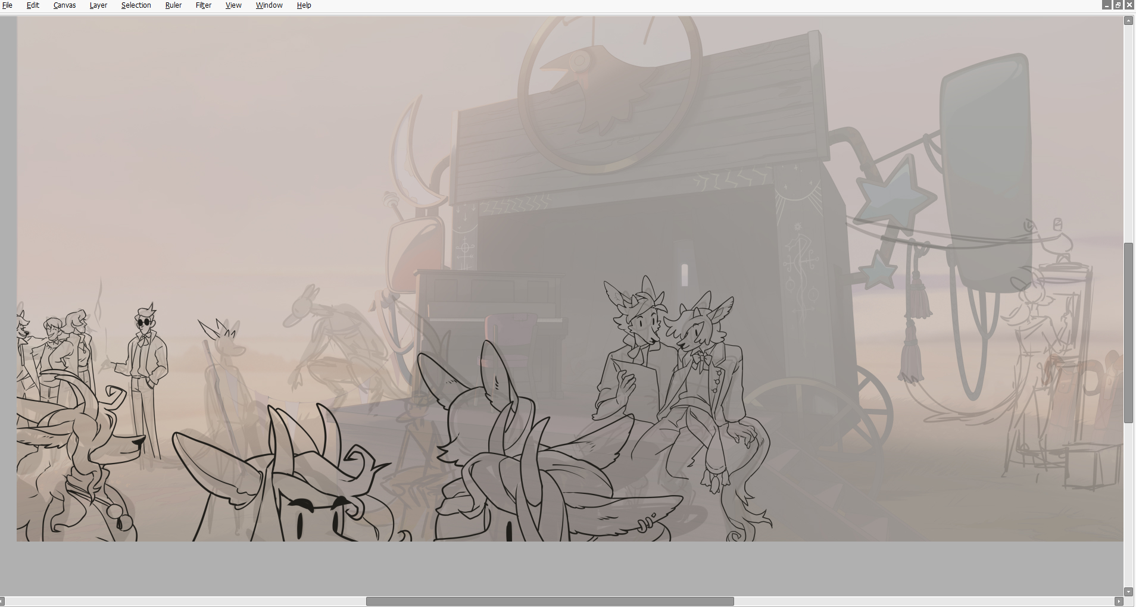Open the Ruler menu
This screenshot has height=607, width=1136.
[173, 5]
